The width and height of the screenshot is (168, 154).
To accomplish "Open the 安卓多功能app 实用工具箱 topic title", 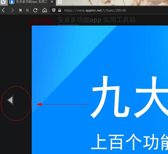I will point(96,20).
